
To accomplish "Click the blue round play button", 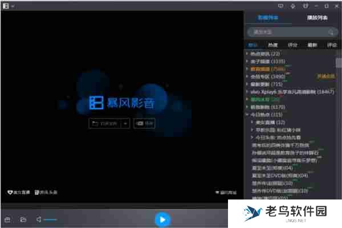I will tap(162, 219).
